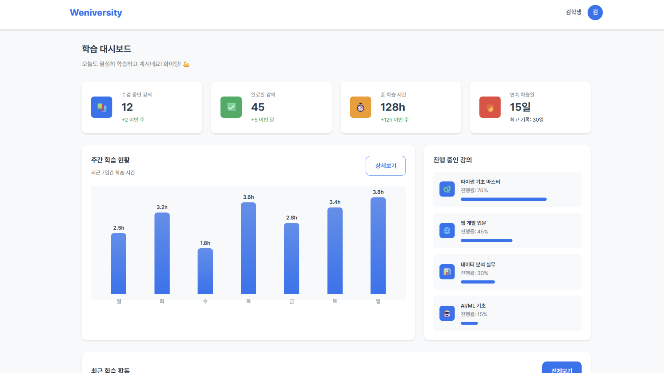Click the Thursday 3.6h chart bar

pos(248,248)
